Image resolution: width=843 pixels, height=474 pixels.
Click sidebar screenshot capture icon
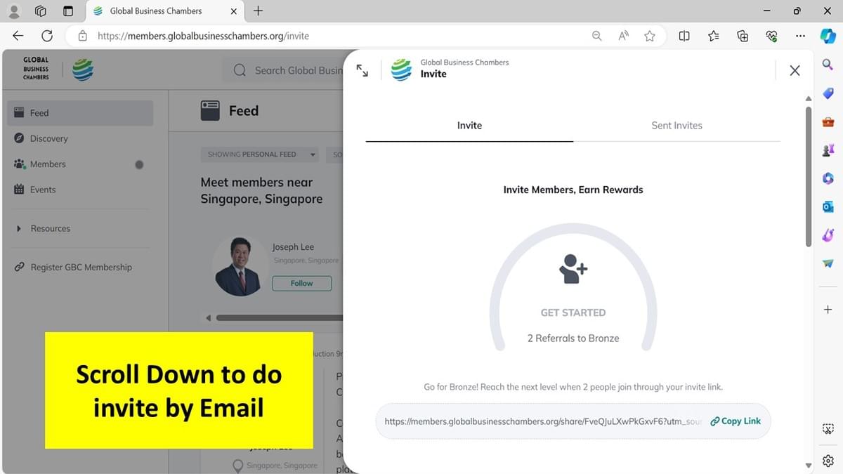828,429
